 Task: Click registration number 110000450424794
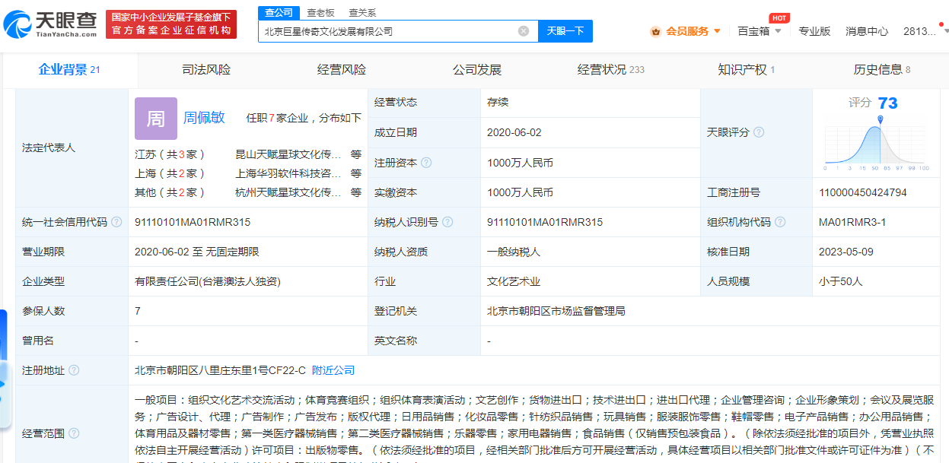(863, 192)
